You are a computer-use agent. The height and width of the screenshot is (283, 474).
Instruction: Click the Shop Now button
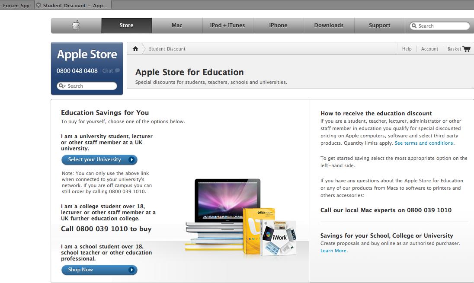[99, 270]
